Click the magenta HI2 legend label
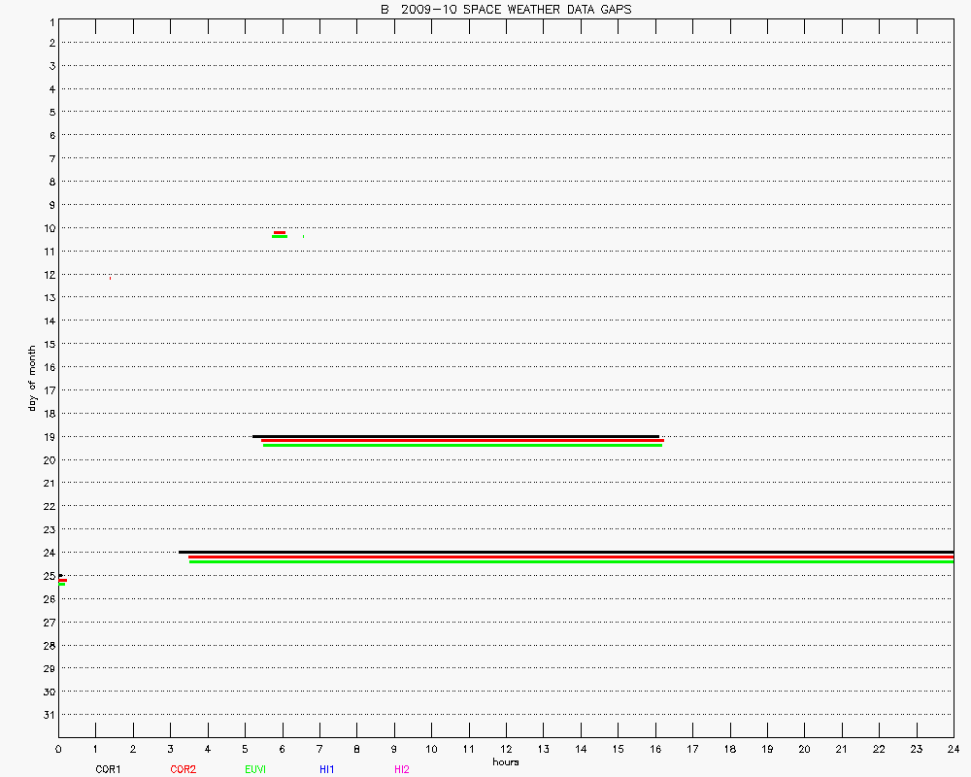 402,769
